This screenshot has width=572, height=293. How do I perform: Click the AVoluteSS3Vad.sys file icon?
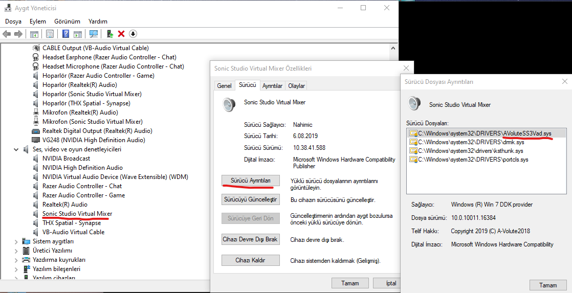pyautogui.click(x=413, y=133)
